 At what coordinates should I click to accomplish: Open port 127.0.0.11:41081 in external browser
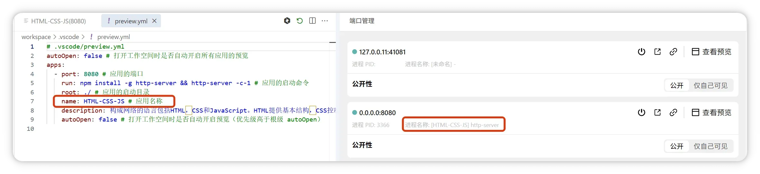657,52
